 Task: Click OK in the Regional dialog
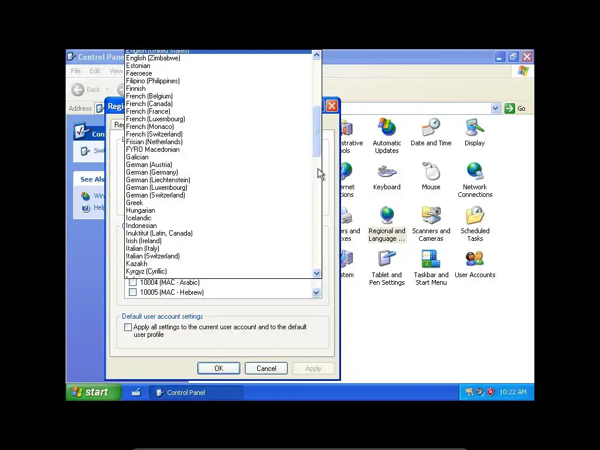pyautogui.click(x=219, y=368)
